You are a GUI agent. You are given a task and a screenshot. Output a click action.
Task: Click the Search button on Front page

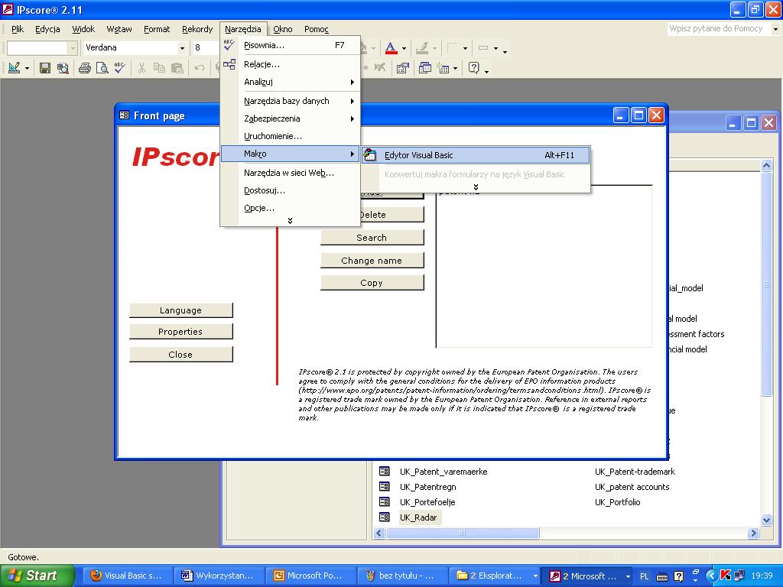372,238
